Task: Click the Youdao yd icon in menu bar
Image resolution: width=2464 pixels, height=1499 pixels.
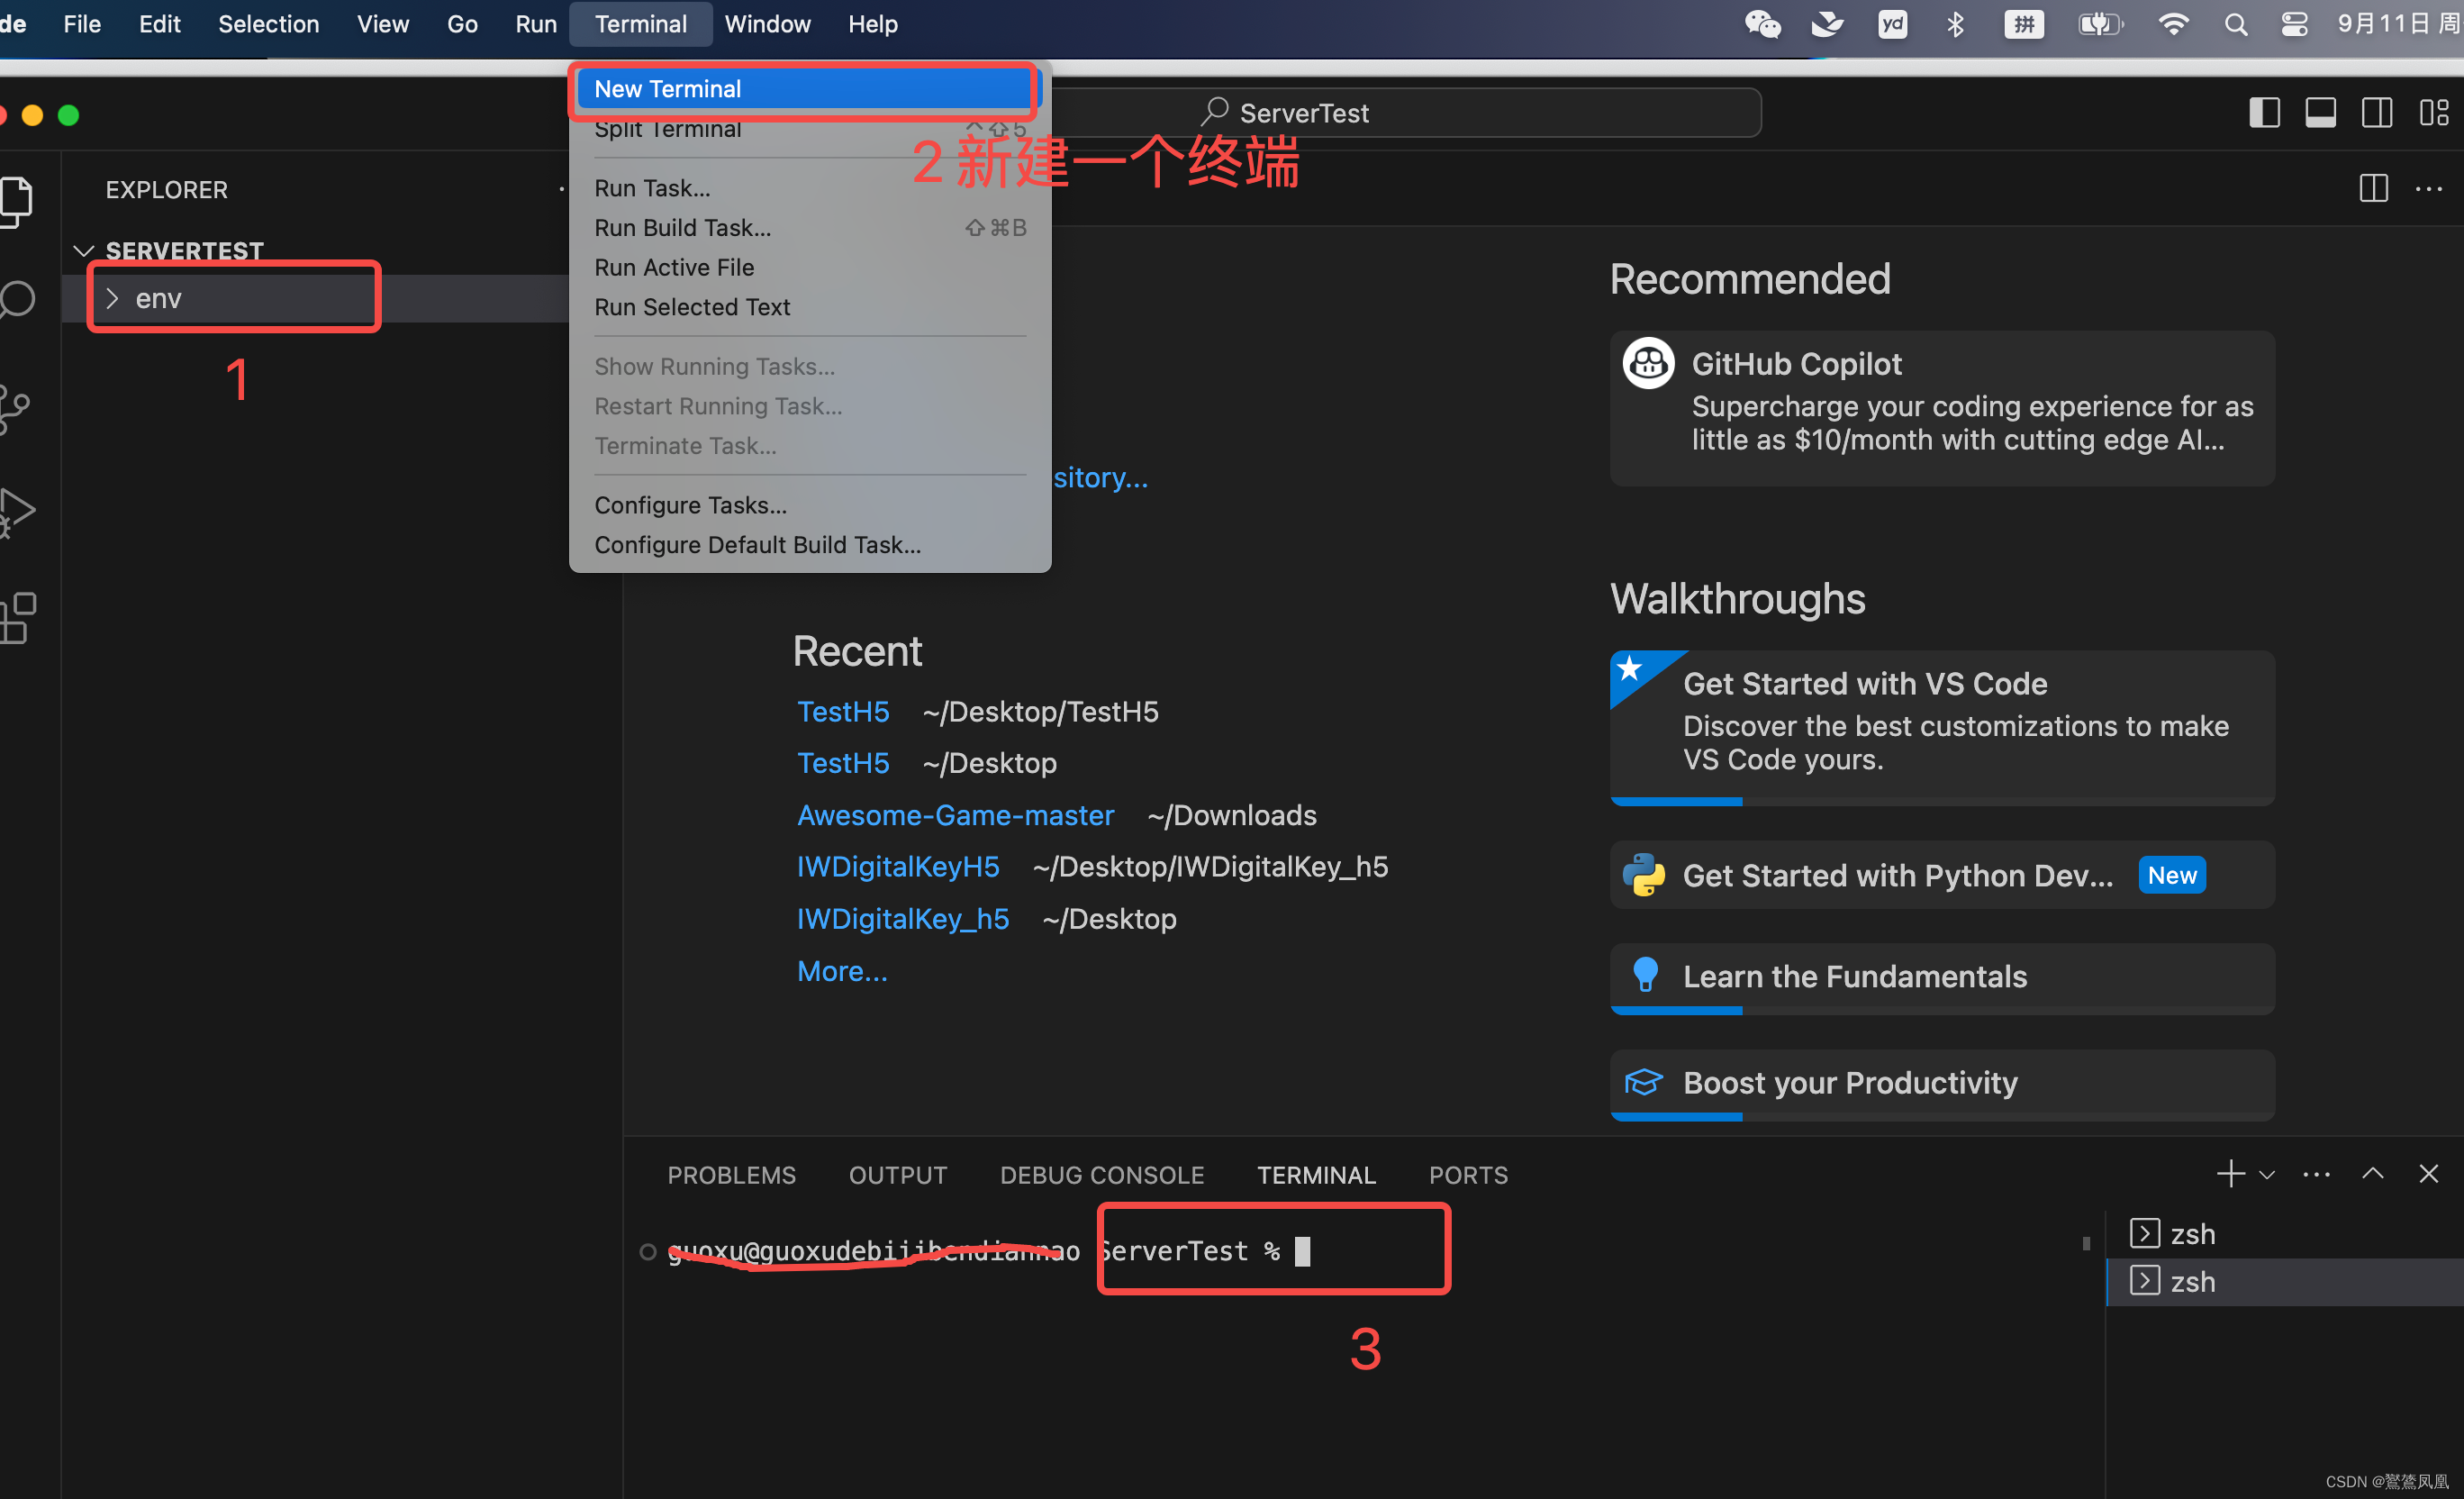Action: click(x=1892, y=24)
